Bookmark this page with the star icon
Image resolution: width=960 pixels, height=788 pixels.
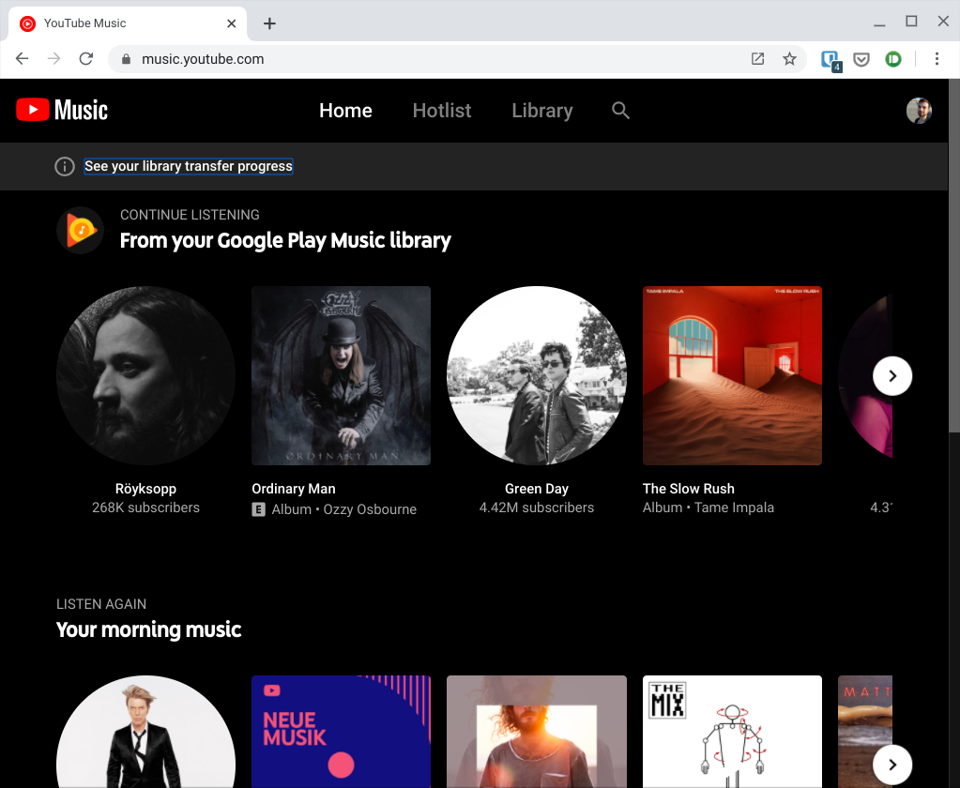coord(789,58)
